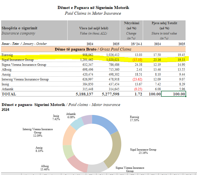
Task: Select the 'Atlantik 6.08%' chart data label
Action: coord(71,116)
